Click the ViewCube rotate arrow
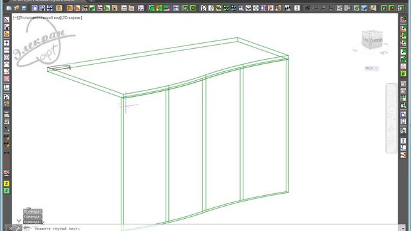The image size is (411, 231). coord(384,53)
